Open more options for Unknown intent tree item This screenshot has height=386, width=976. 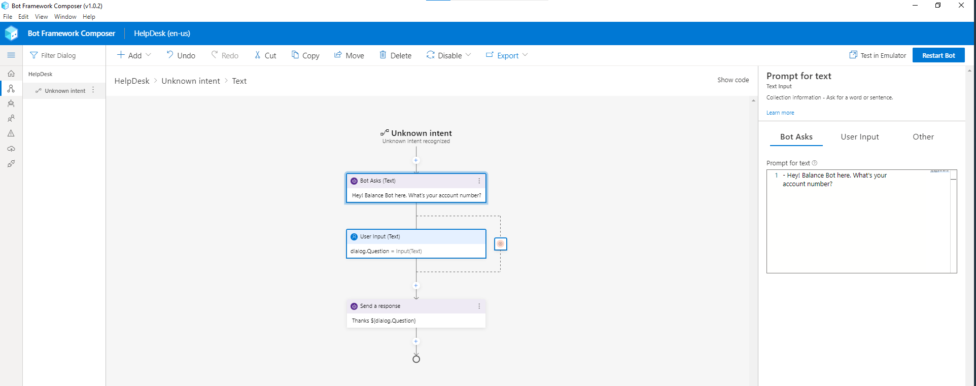pyautogui.click(x=93, y=90)
